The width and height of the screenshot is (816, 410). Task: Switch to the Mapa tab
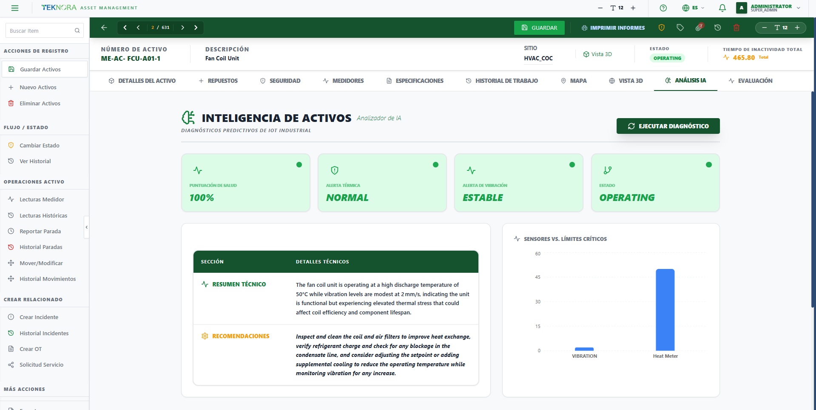point(574,81)
